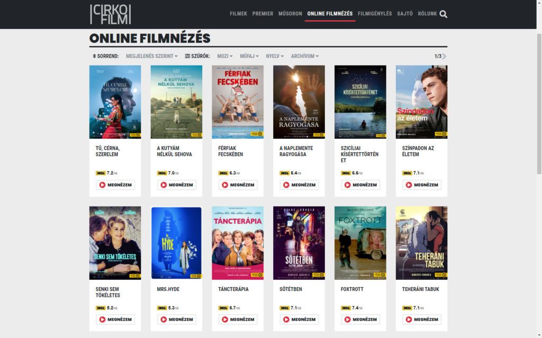This screenshot has height=338, width=542.
Task: Open the Műfaj filter dropdown
Action: pyautogui.click(x=249, y=56)
